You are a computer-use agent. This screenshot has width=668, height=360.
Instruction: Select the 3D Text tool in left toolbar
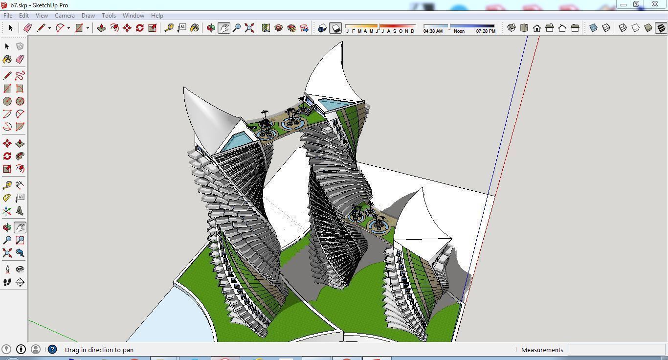pos(20,211)
